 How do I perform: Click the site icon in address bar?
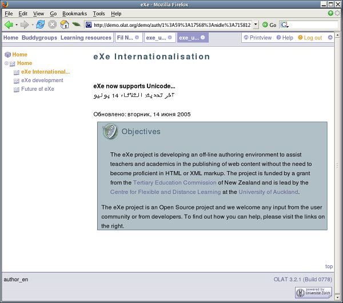(89, 25)
